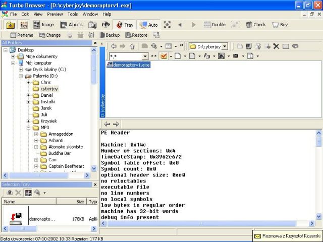This screenshot has width=323, height=242.
Task: Go to next item with right triangle
Action: pyautogui.click(x=193, y=25)
